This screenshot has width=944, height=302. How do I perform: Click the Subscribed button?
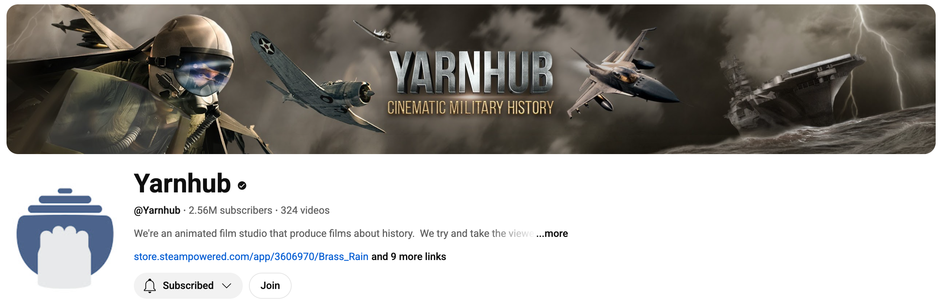pyautogui.click(x=188, y=285)
